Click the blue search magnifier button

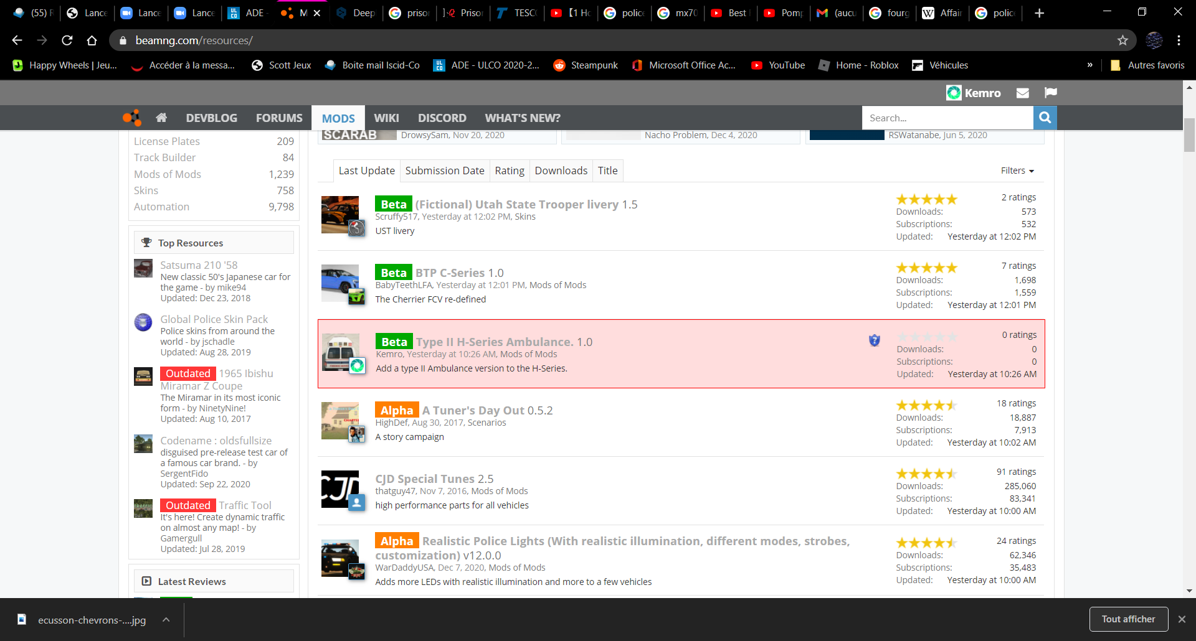[1045, 118]
